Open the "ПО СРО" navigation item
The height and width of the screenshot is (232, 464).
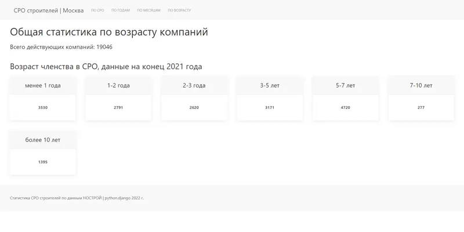(x=97, y=10)
